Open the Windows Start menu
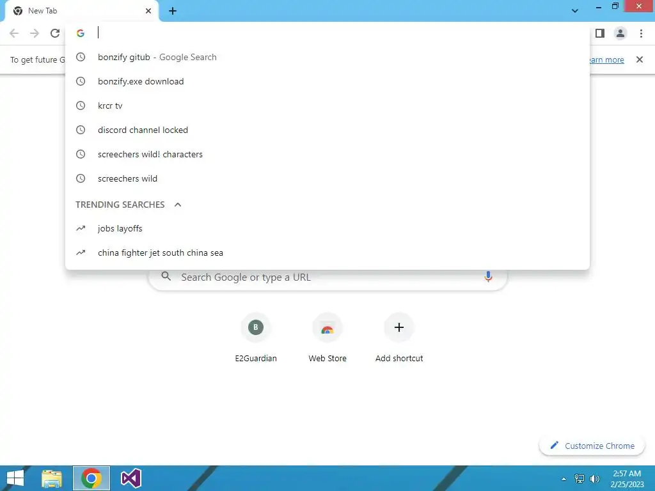This screenshot has height=491, width=655. pos(15,478)
